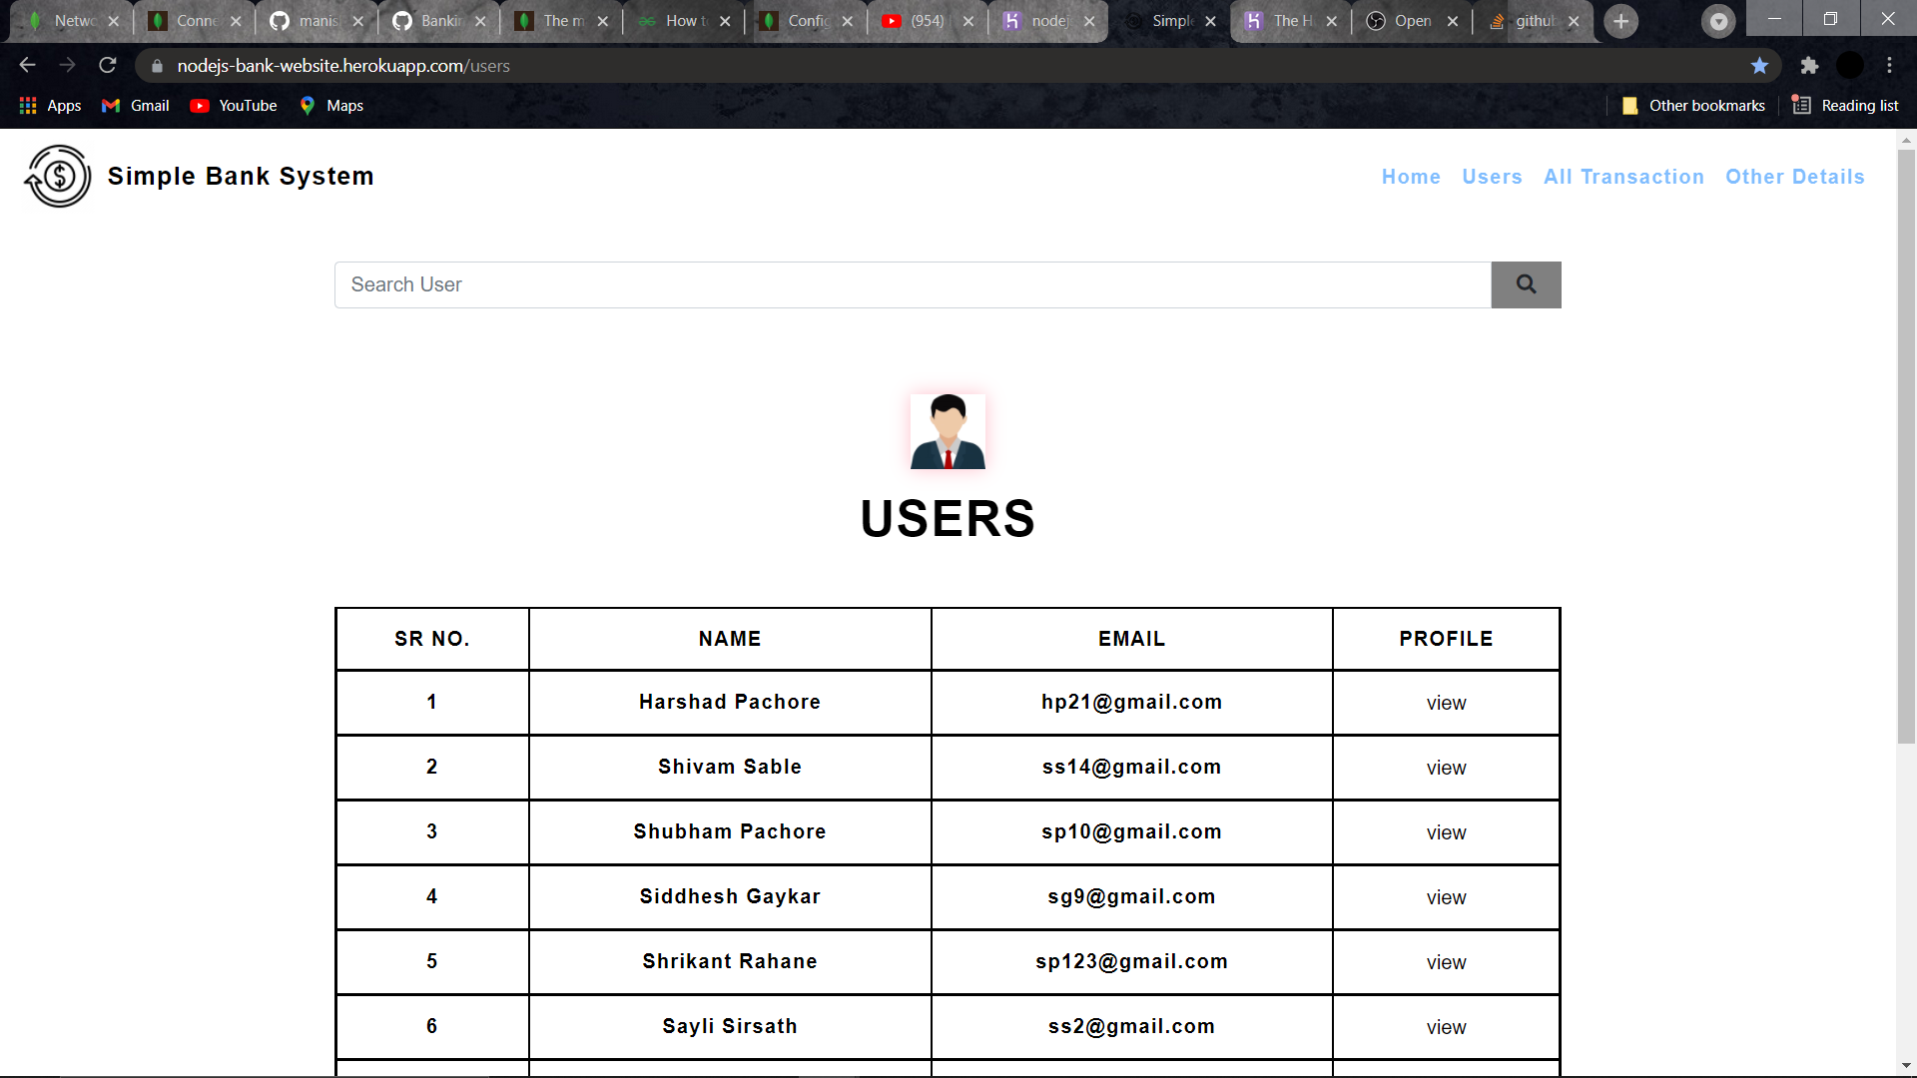Open the Users navigation link

tap(1492, 176)
